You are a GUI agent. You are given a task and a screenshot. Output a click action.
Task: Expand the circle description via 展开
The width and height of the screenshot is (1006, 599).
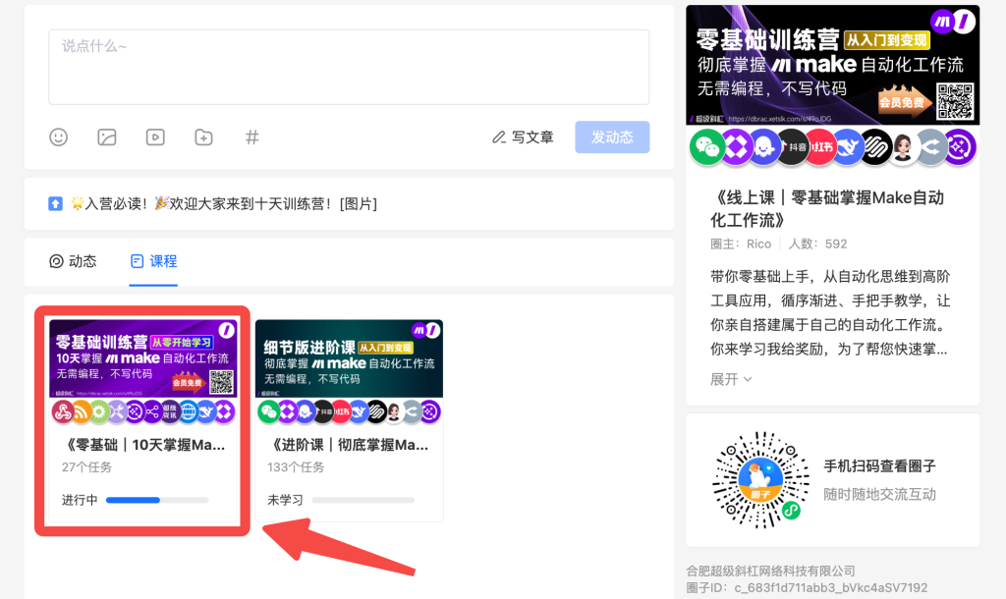730,379
